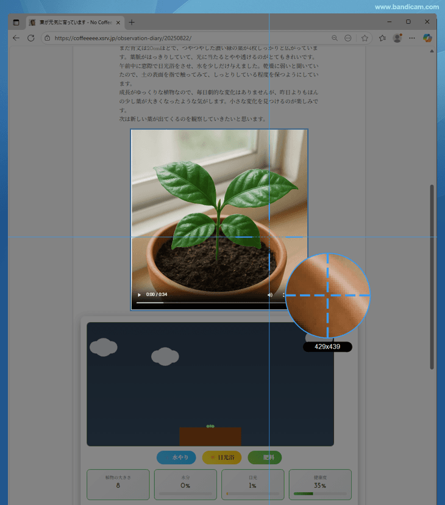Reload the current page
The height and width of the screenshot is (505, 445).
31,38
